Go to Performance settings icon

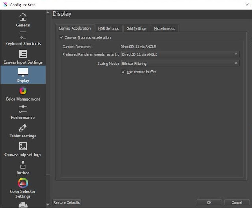tap(23, 109)
